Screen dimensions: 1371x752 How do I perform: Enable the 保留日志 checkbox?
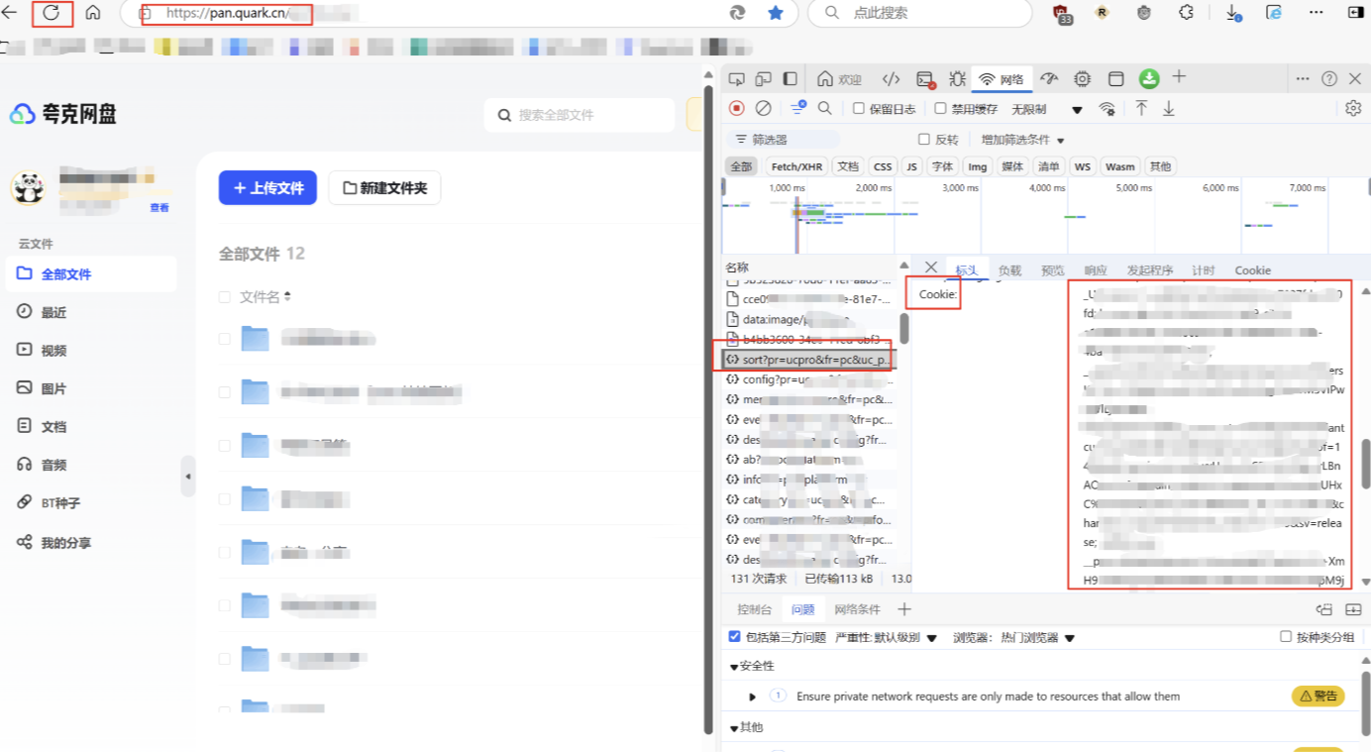pyautogui.click(x=859, y=109)
